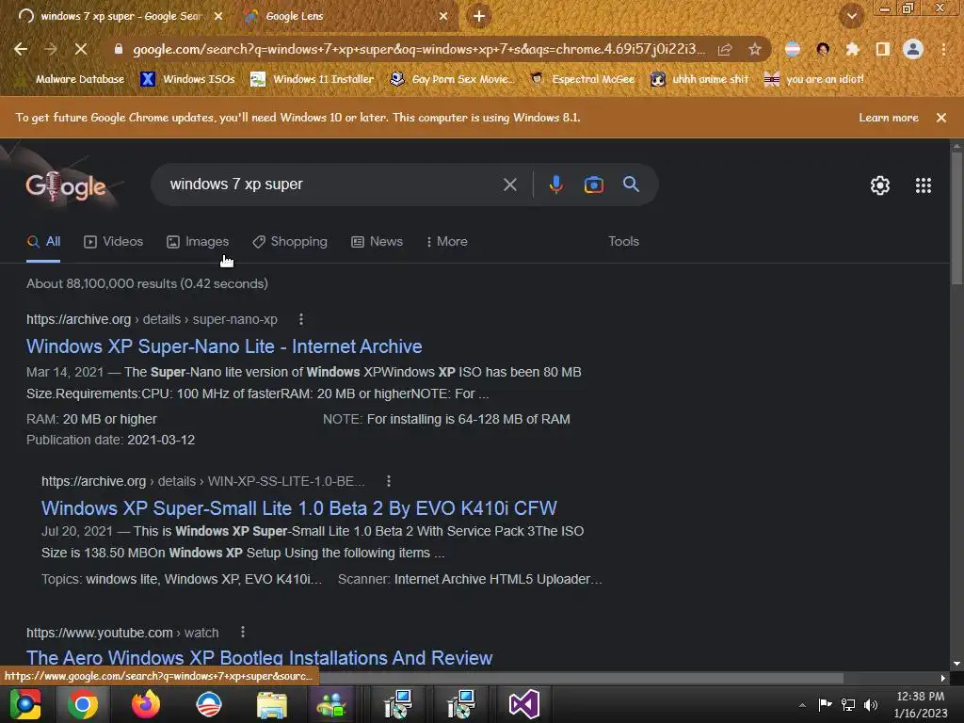Click the horizontal scroll right arrow
Image resolution: width=964 pixels, height=723 pixels.
point(943,678)
